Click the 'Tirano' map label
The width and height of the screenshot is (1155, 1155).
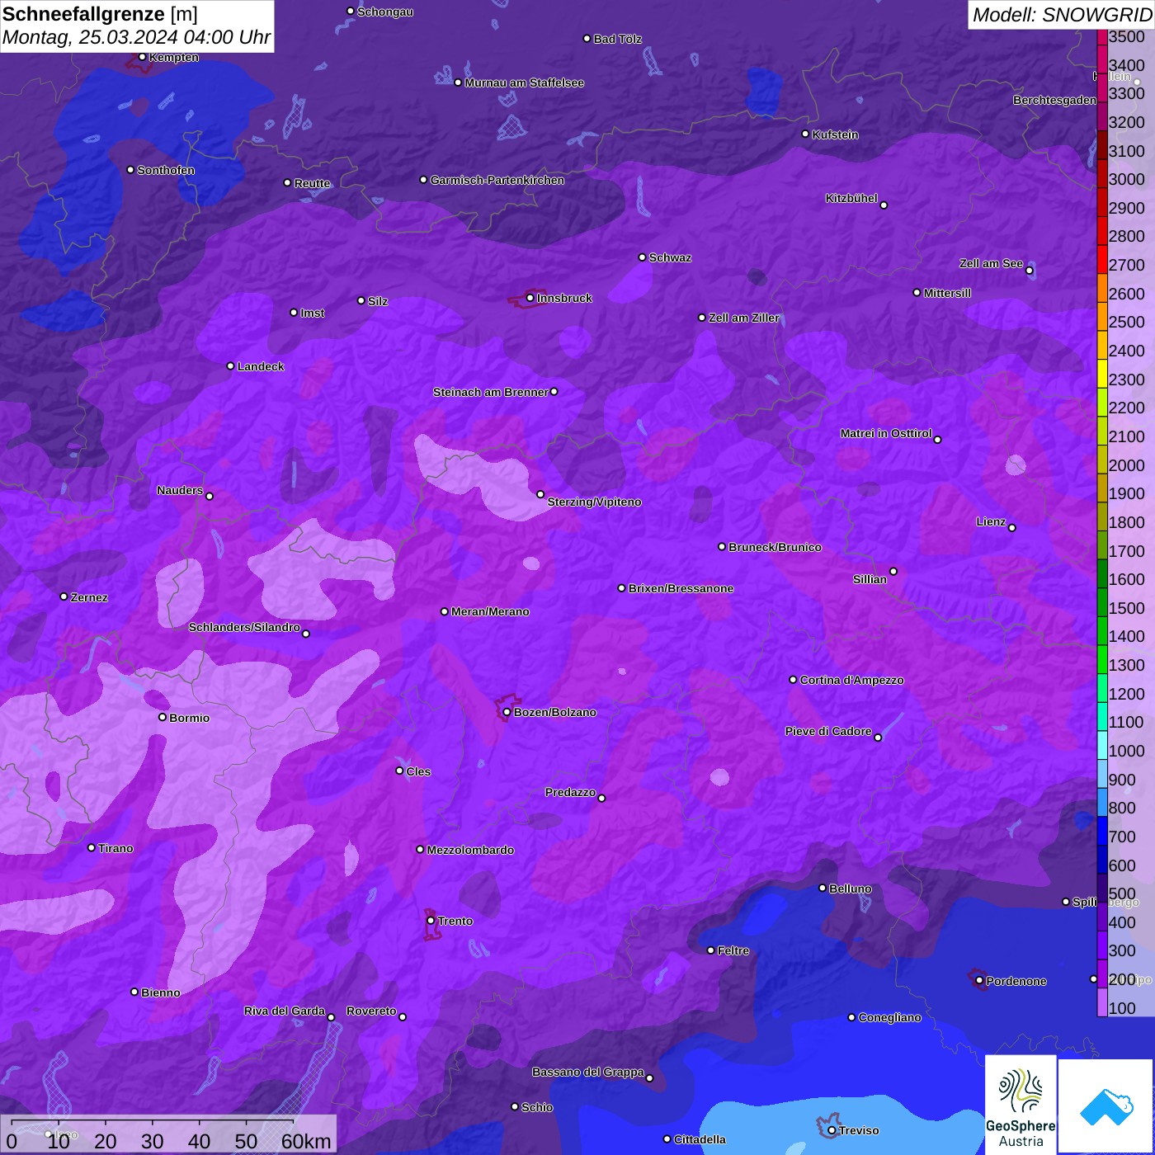click(x=115, y=849)
